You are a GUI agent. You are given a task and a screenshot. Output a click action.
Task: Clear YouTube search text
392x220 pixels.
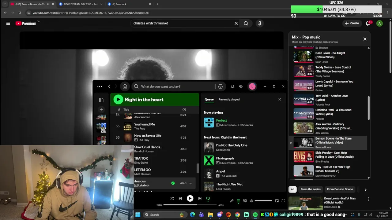(236, 23)
